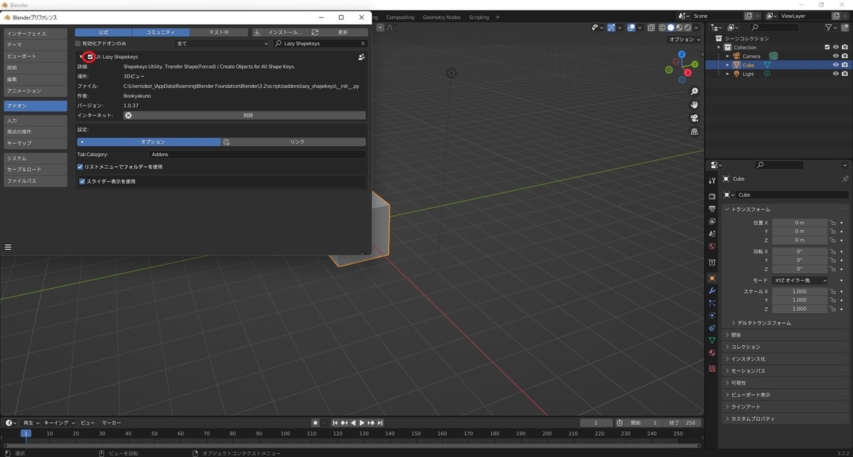Click timeline frame 1 playhead marker
The image size is (853, 457).
click(x=26, y=433)
